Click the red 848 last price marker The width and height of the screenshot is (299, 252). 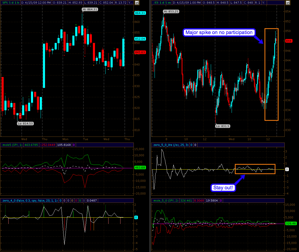pos(289,41)
